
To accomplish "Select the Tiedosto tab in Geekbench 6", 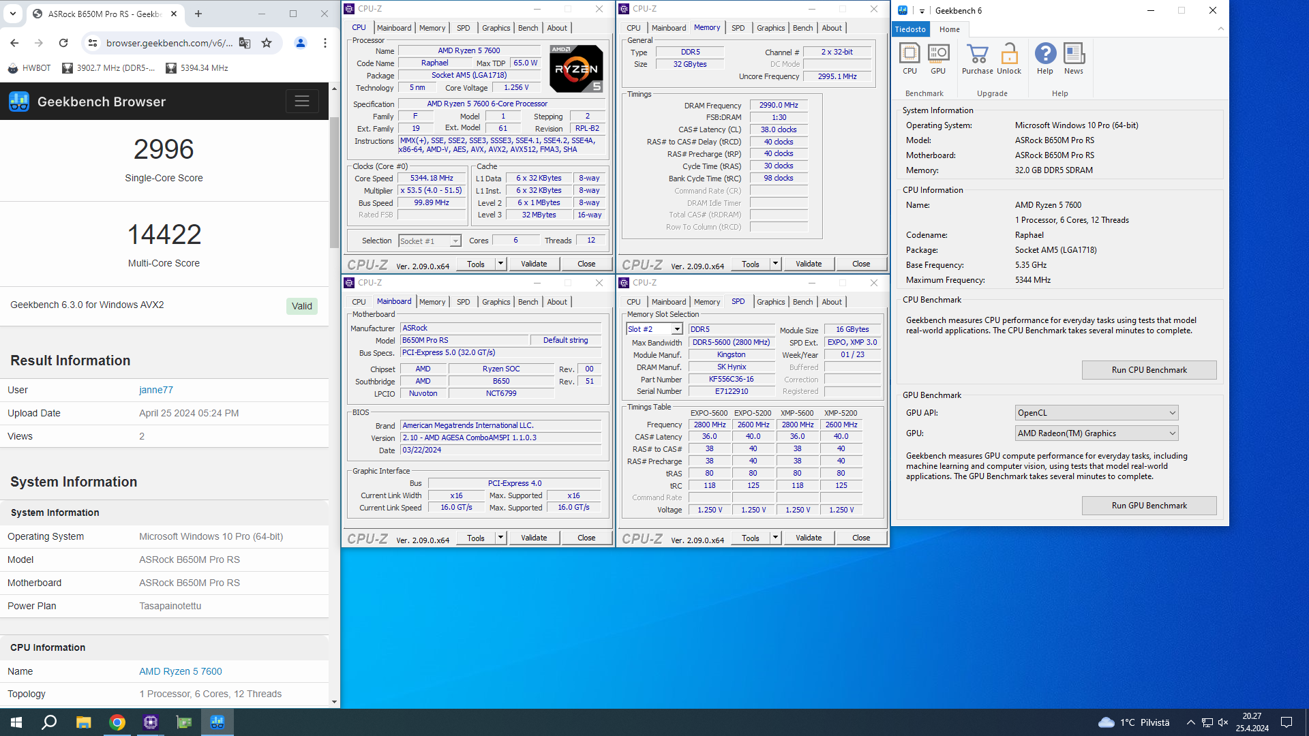I will coord(910,29).
